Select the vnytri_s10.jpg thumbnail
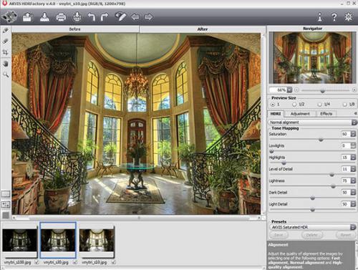This screenshot has width=358, height=270. pyautogui.click(x=97, y=241)
